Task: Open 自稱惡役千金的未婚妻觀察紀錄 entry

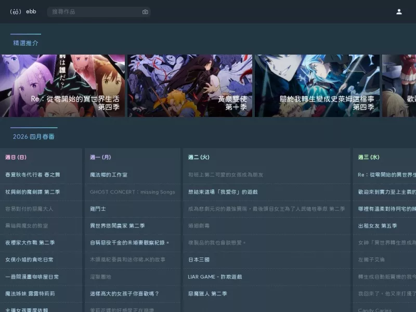Action: tap(129, 242)
